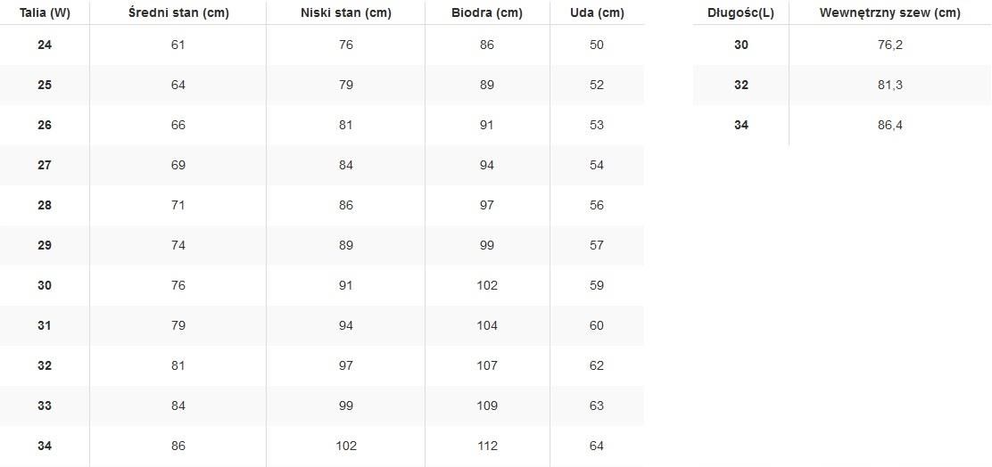Click the "Biodra (cm)" column header
The image size is (992, 467).
[x=486, y=13]
